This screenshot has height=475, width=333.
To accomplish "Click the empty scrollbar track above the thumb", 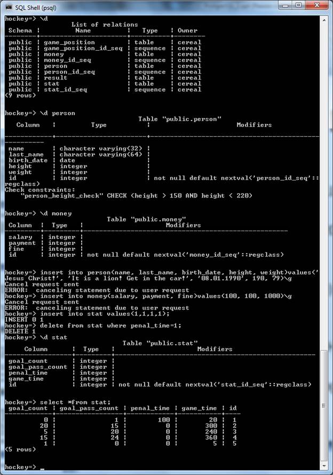I will 324,186.
